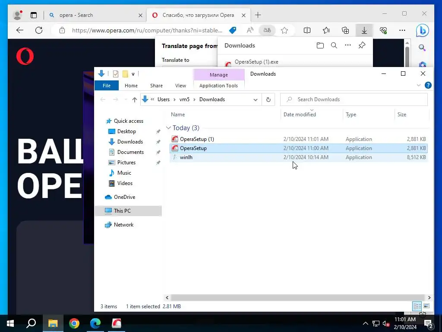Image resolution: width=442 pixels, height=332 pixels.
Task: Open the Share ribbon tab
Action: coord(156,86)
